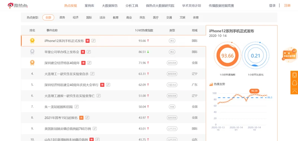This screenshot has width=298, height=141.
Task: Open link icon for 大连理工一研究生在实验室自杀
Action: click(92, 73)
